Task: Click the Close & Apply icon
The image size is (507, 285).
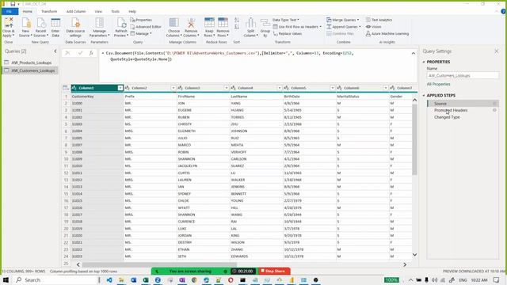Action: click(9, 23)
